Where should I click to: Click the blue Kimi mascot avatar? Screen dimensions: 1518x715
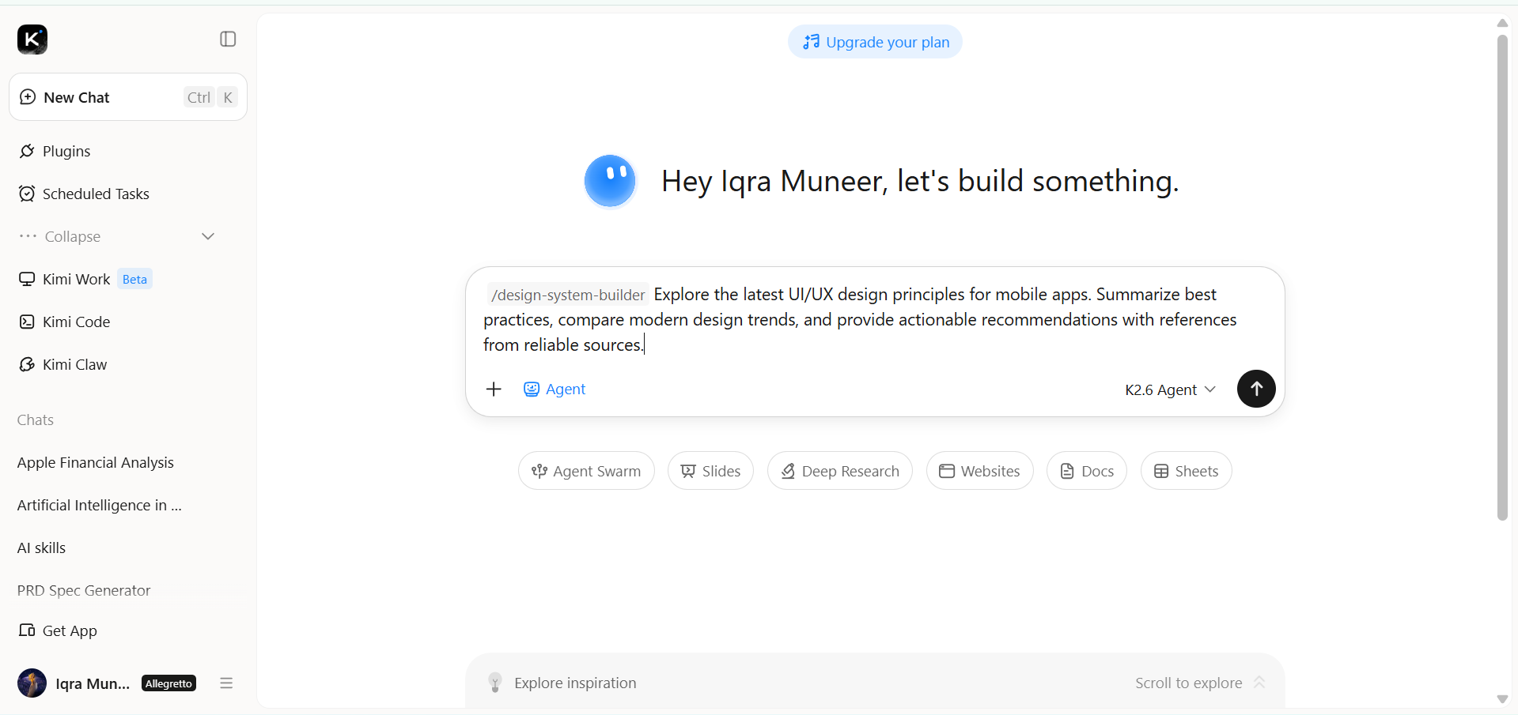coord(610,181)
